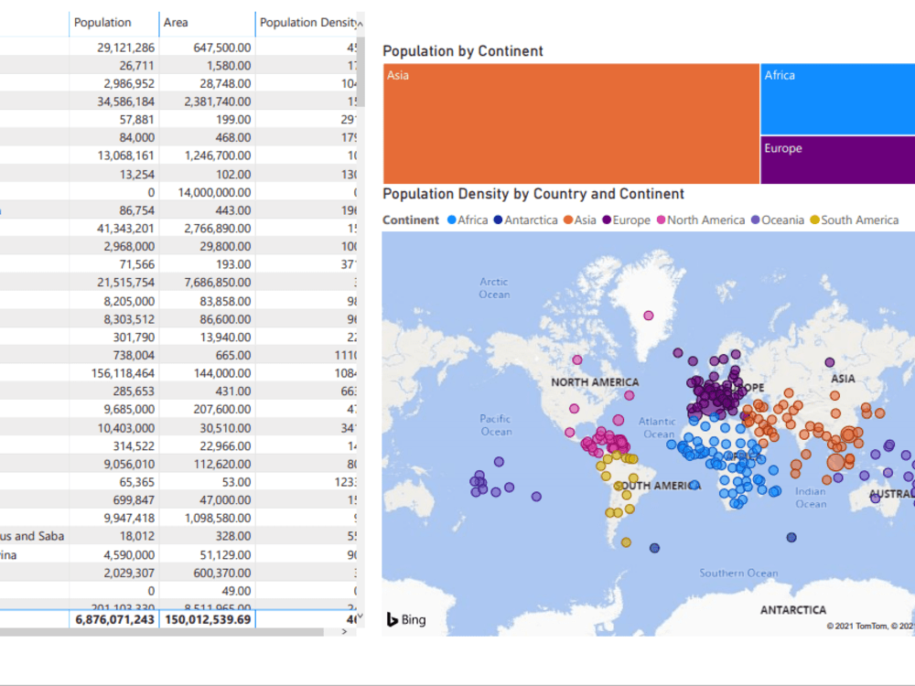Cross-highlight the Asia block in the treemap
Screen dimensions: 915x686
click(567, 123)
